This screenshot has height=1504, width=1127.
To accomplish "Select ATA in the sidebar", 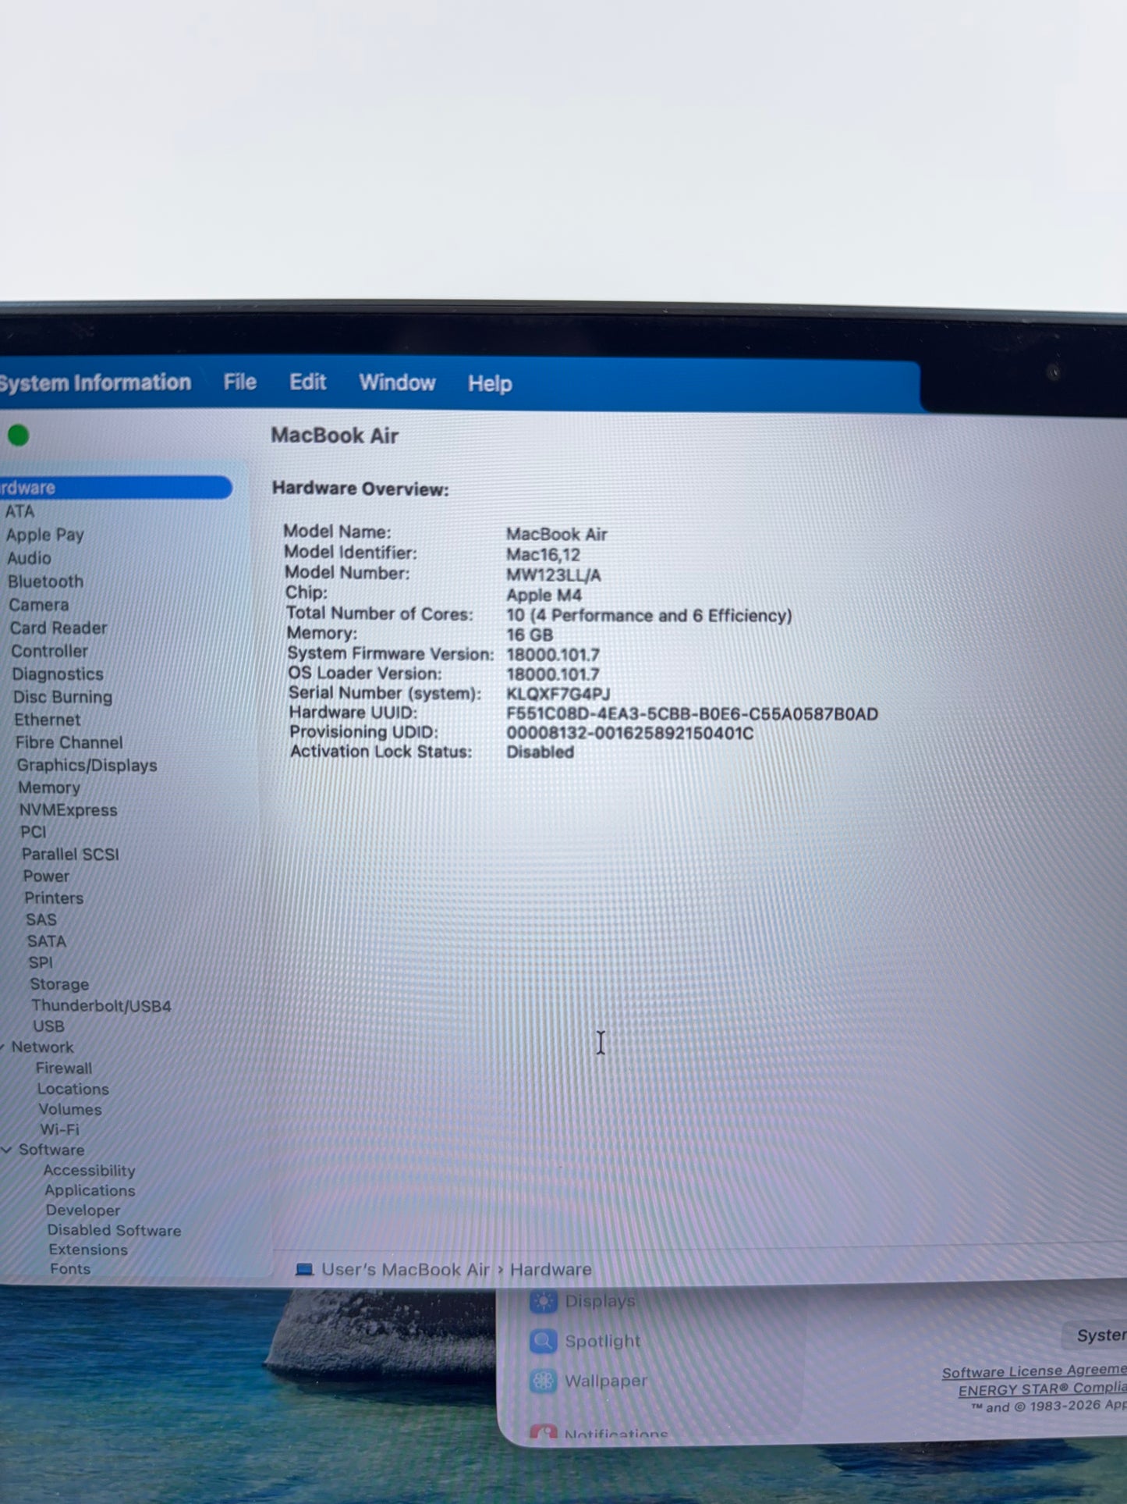I will (x=19, y=511).
